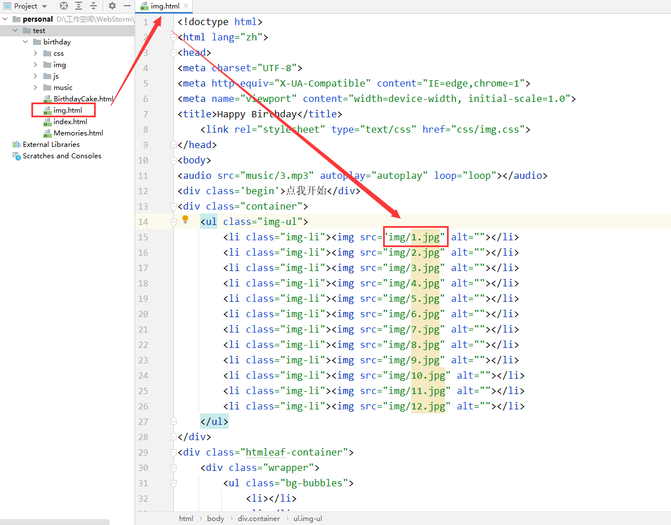Click the js folder icon
Image resolution: width=671 pixels, height=525 pixels.
[x=47, y=76]
